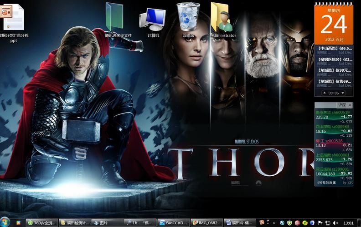361x227 pixels.
Task: Switch to the 福田检测计 folder taskbar button
Action: (75, 222)
